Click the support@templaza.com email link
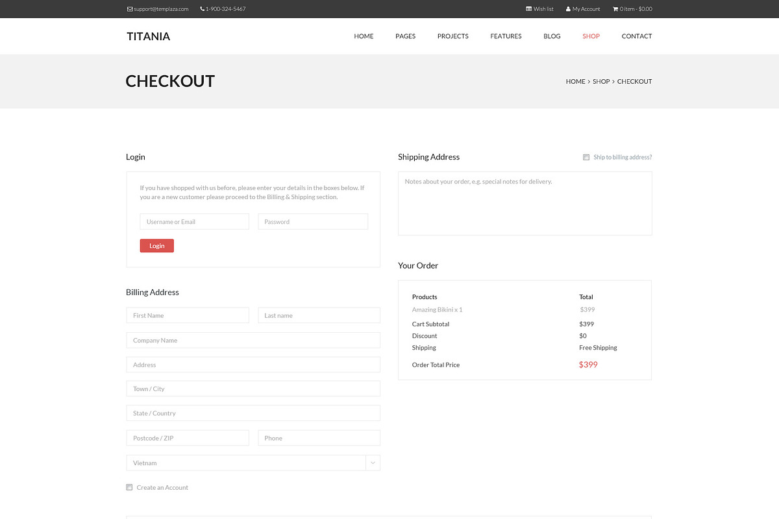Screen dimensions: 779x519 [x=161, y=9]
